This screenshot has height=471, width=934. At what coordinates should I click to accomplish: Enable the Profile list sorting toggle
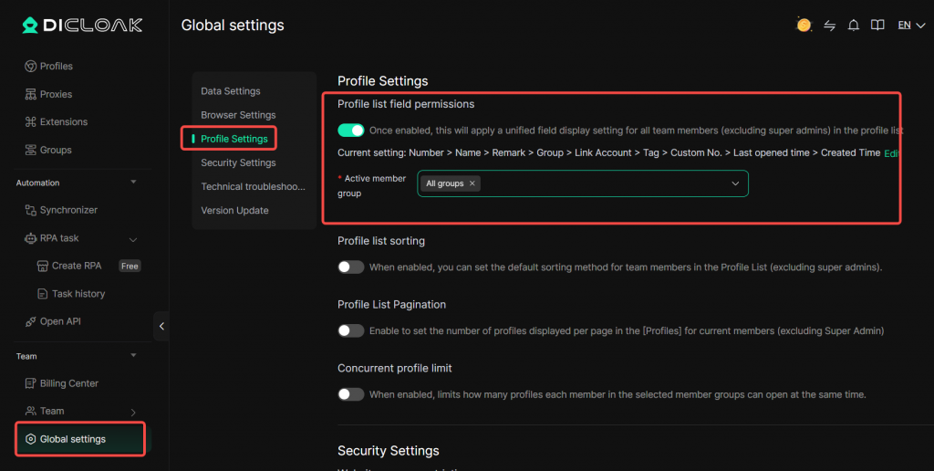pos(351,267)
